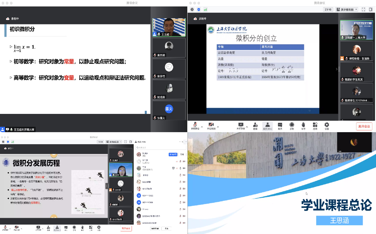Image resolution: width=376 pixels, height=234 pixels.
Task: Click the Apps (应用) icon in 23:16 meeting
Action: 315,126
